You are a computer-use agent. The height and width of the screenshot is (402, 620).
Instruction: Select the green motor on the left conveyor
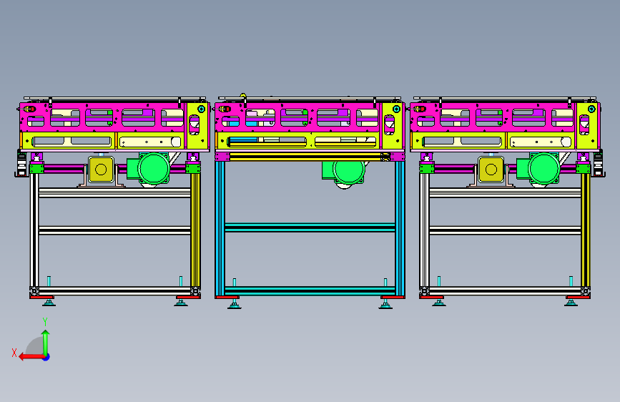coord(149,169)
